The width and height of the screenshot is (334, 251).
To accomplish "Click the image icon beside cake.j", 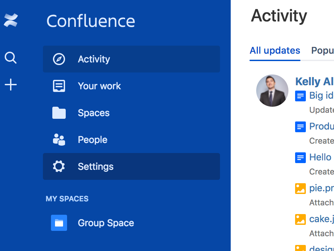I will [x=300, y=219].
